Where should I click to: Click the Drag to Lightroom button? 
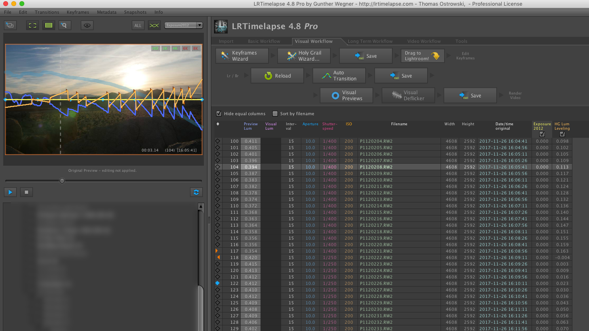(422, 56)
